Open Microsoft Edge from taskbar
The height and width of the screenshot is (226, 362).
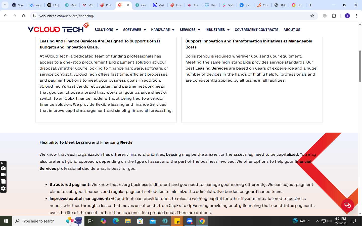(x=115, y=221)
